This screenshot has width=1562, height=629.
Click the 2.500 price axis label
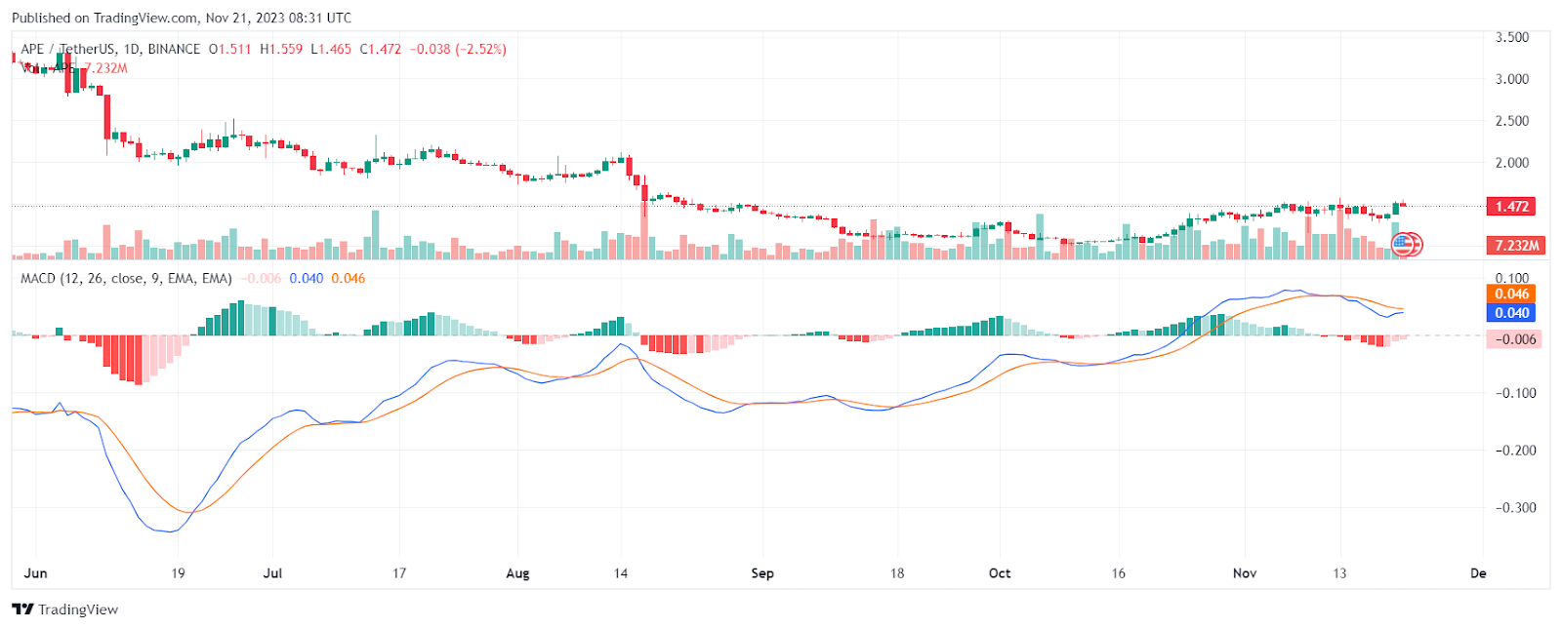click(x=1512, y=121)
